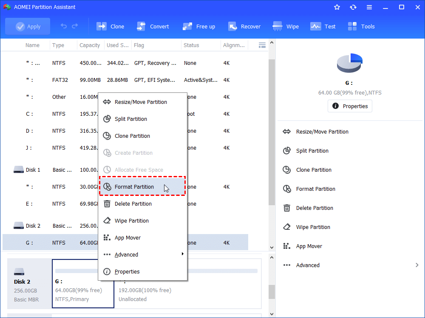Click the Type column header
The image size is (425, 318).
[x=58, y=45]
